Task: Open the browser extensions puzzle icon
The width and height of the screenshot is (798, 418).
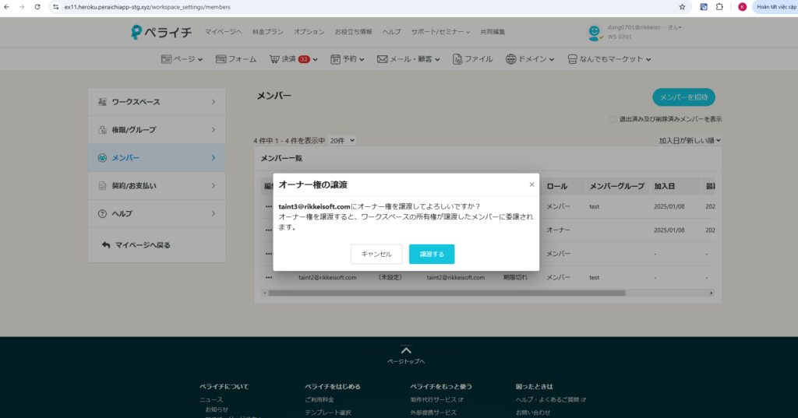Action: point(720,7)
